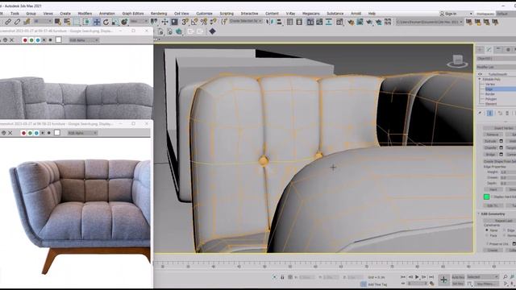Click the Bind to Space Warp icon
Screen dimensions: 516x290
(27, 22)
